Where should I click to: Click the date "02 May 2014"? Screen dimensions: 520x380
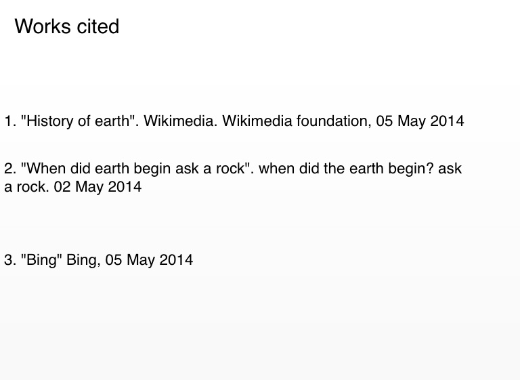coord(97,187)
